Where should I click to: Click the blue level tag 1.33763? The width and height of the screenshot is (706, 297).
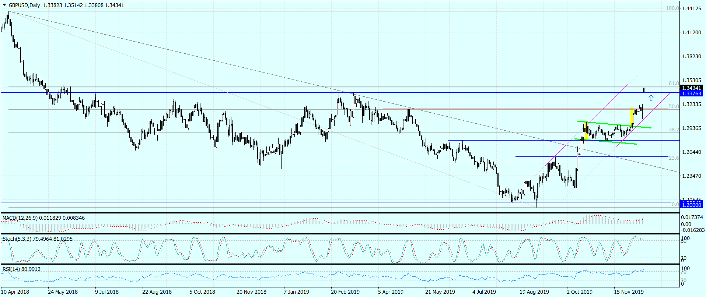691,93
